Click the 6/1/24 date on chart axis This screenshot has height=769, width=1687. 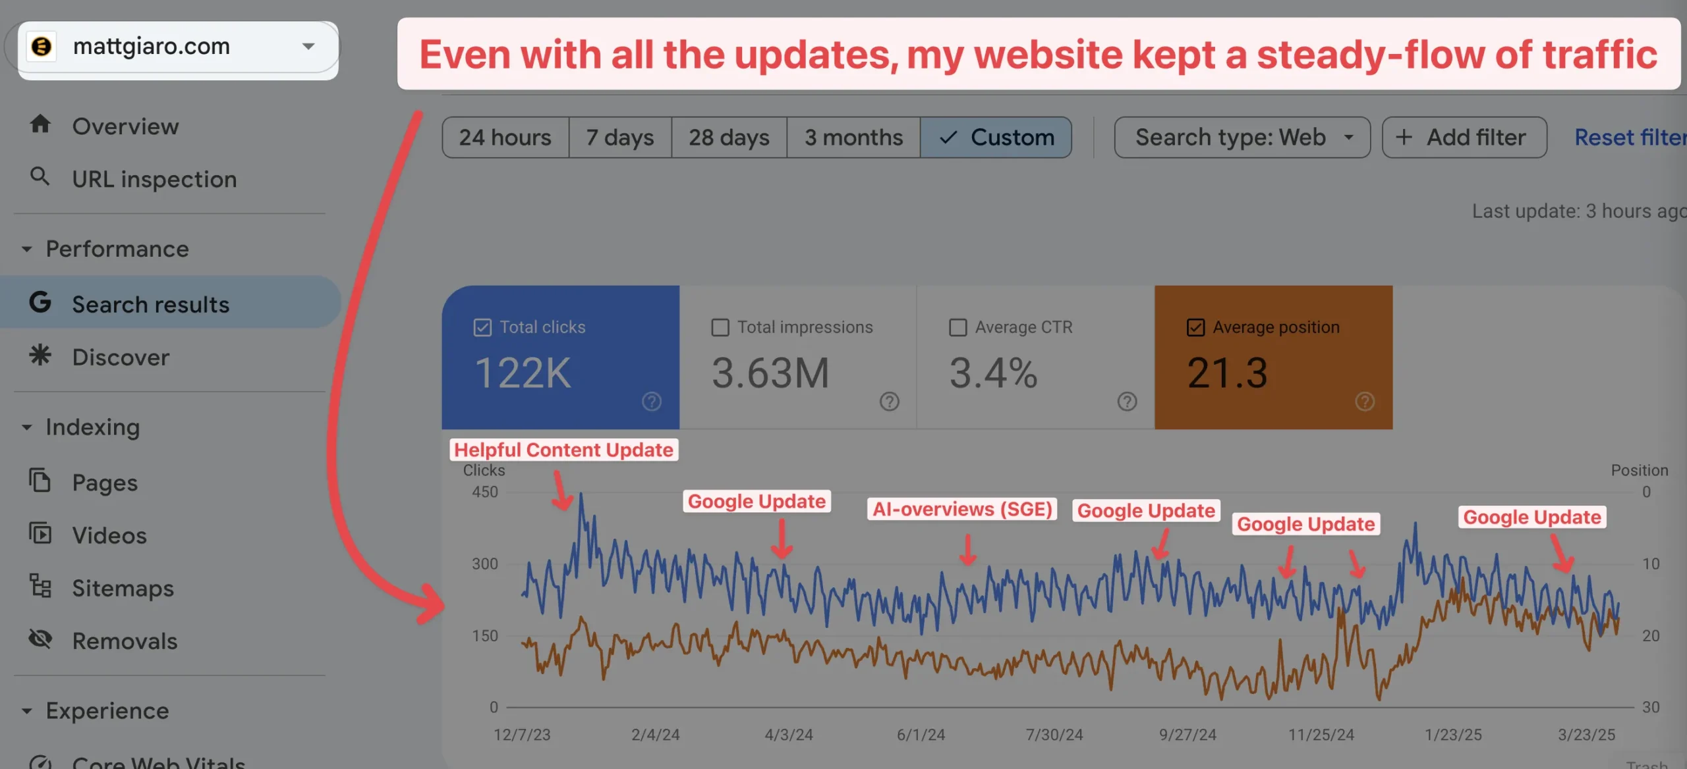921,734
